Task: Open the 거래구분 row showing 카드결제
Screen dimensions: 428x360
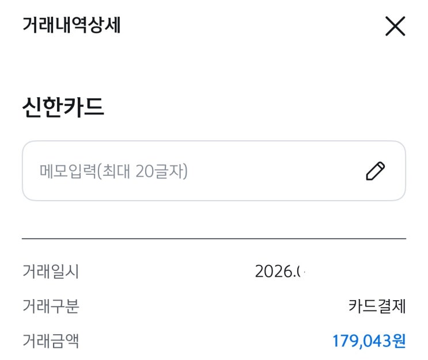Action: point(214,306)
